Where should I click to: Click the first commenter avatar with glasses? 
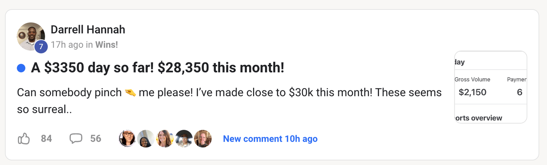[128, 139]
